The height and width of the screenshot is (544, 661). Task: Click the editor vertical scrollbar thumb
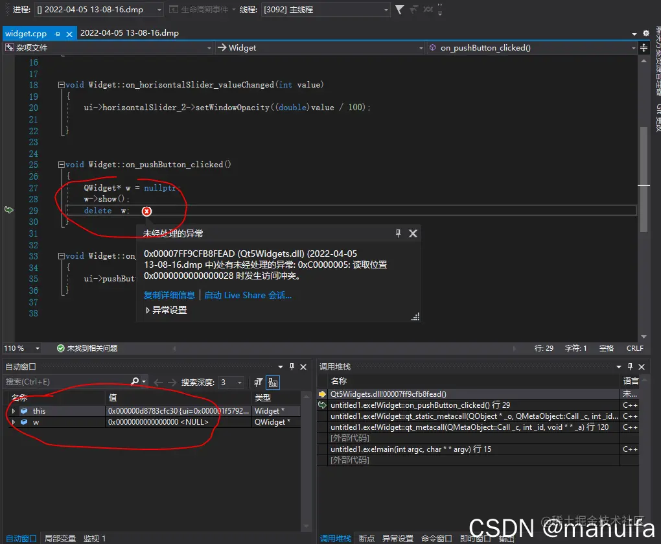click(644, 179)
